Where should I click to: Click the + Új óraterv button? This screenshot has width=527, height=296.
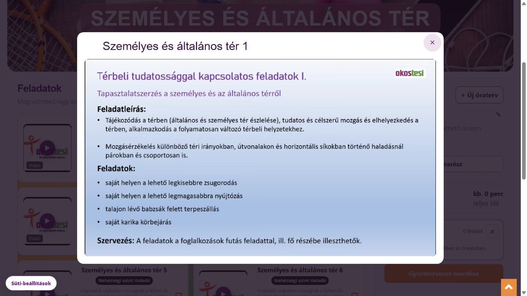tap(479, 95)
